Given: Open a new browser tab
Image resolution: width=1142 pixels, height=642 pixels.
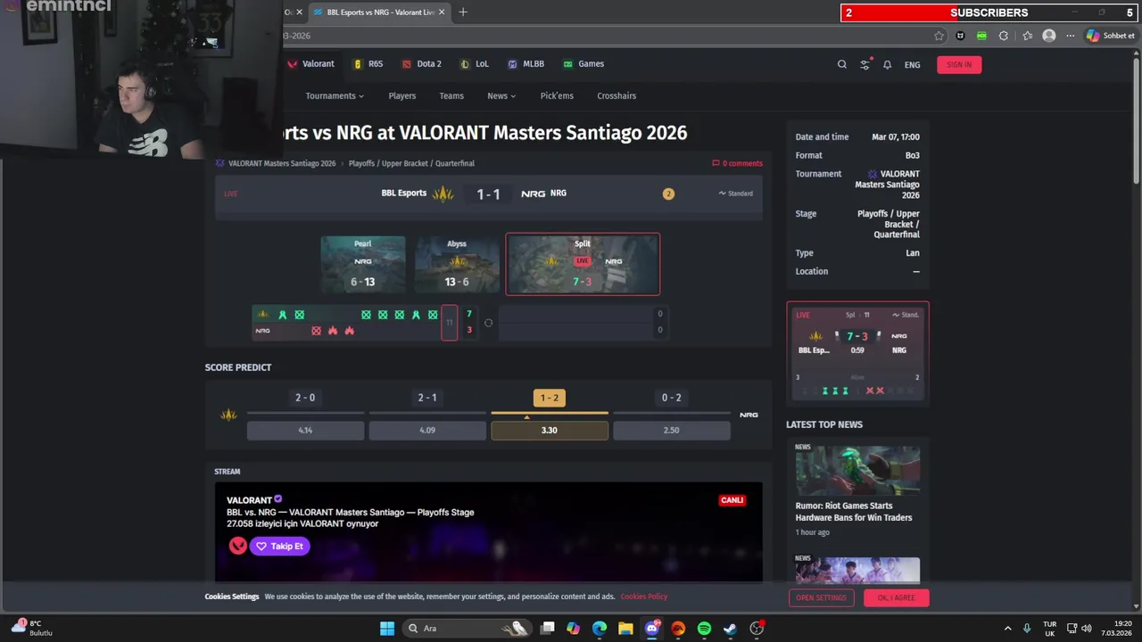Looking at the screenshot, I should tap(462, 12).
